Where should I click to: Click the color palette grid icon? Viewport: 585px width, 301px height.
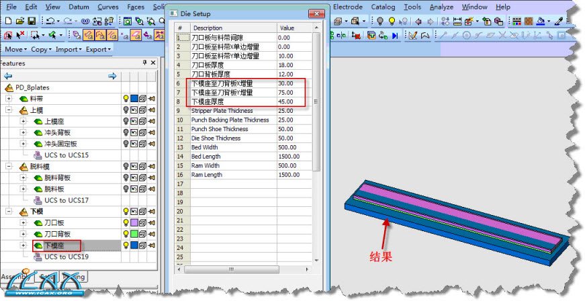point(516,21)
